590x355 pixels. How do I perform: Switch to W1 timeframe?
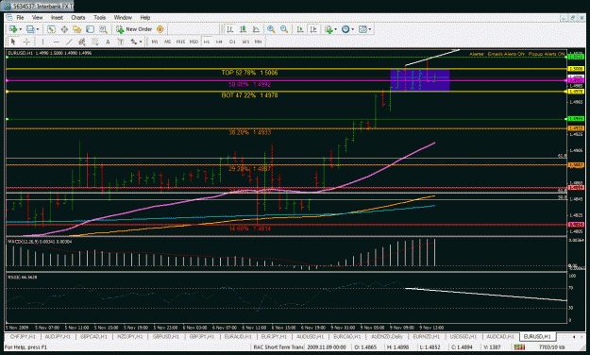245,42
